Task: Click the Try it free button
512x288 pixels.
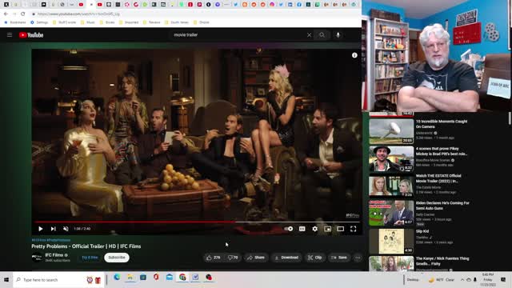Action: point(90,258)
